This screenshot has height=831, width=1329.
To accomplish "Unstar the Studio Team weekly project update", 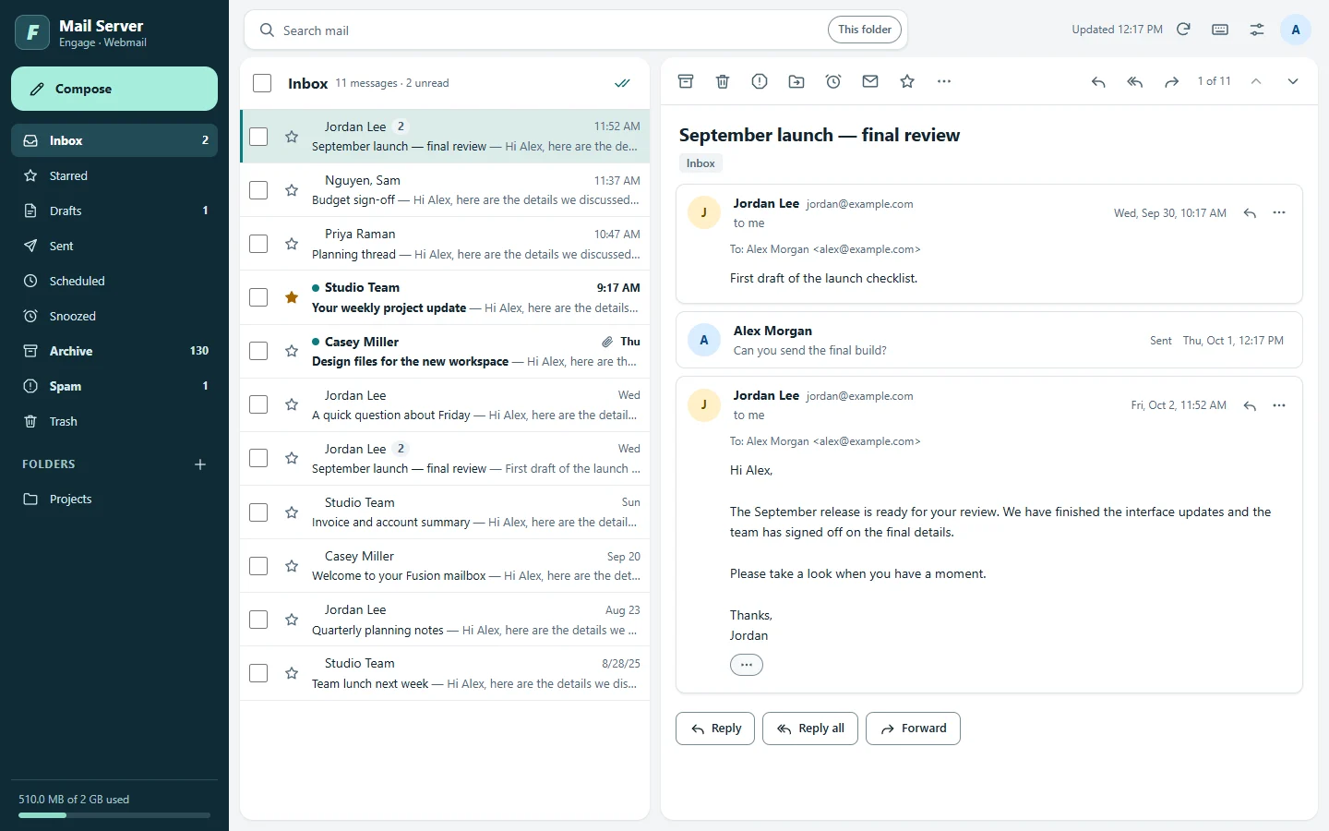I will point(292,297).
